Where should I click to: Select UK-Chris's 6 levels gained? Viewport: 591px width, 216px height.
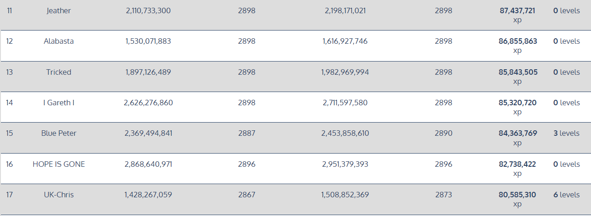pyautogui.click(x=566, y=195)
